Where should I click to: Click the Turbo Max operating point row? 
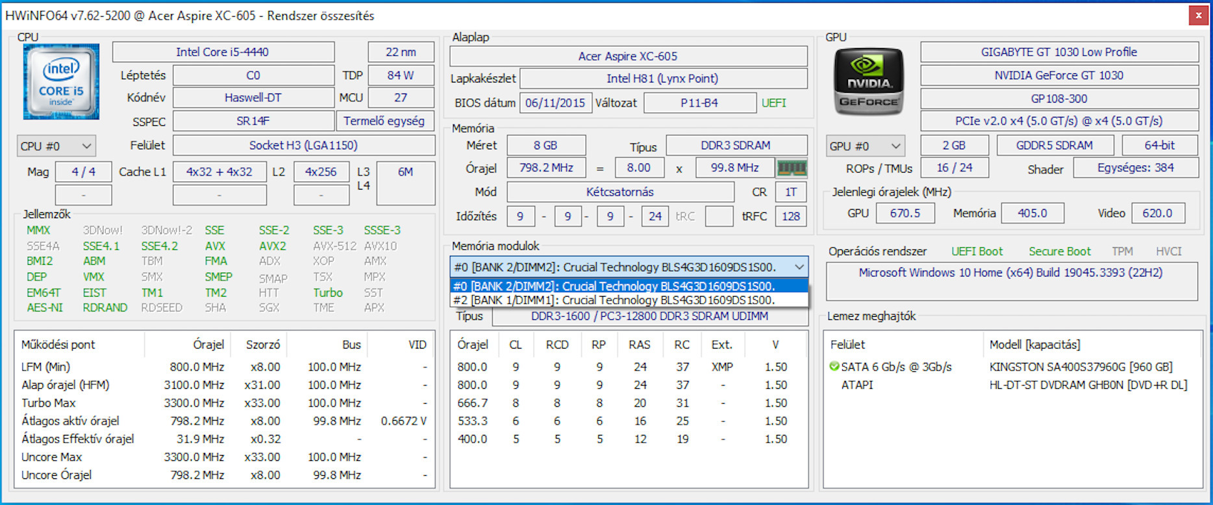point(224,403)
